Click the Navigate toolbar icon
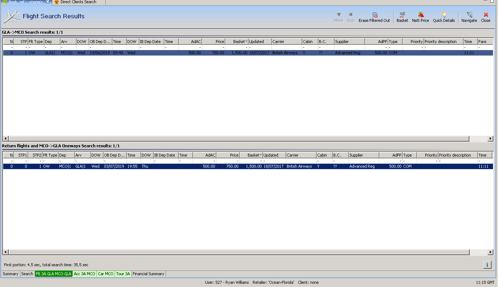Image resolution: width=498 pixels, height=287 pixels. pyautogui.click(x=469, y=17)
